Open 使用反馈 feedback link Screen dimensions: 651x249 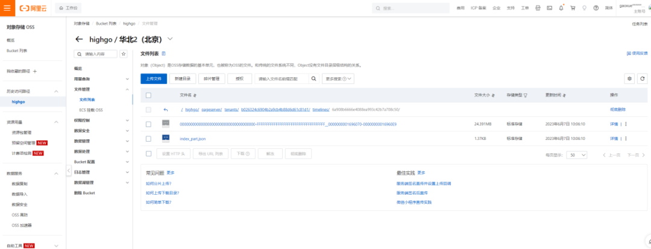637,54
